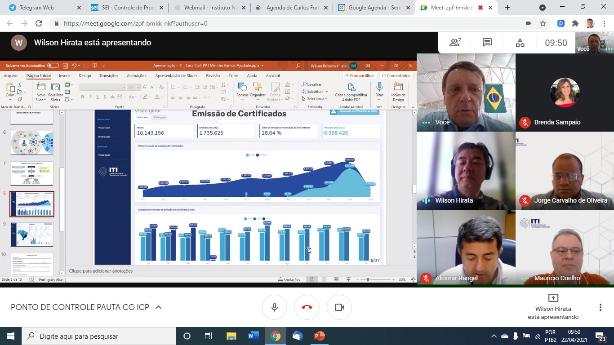The height and width of the screenshot is (345, 614).
Task: Open the Meet activities shapes icon
Action: click(x=520, y=43)
